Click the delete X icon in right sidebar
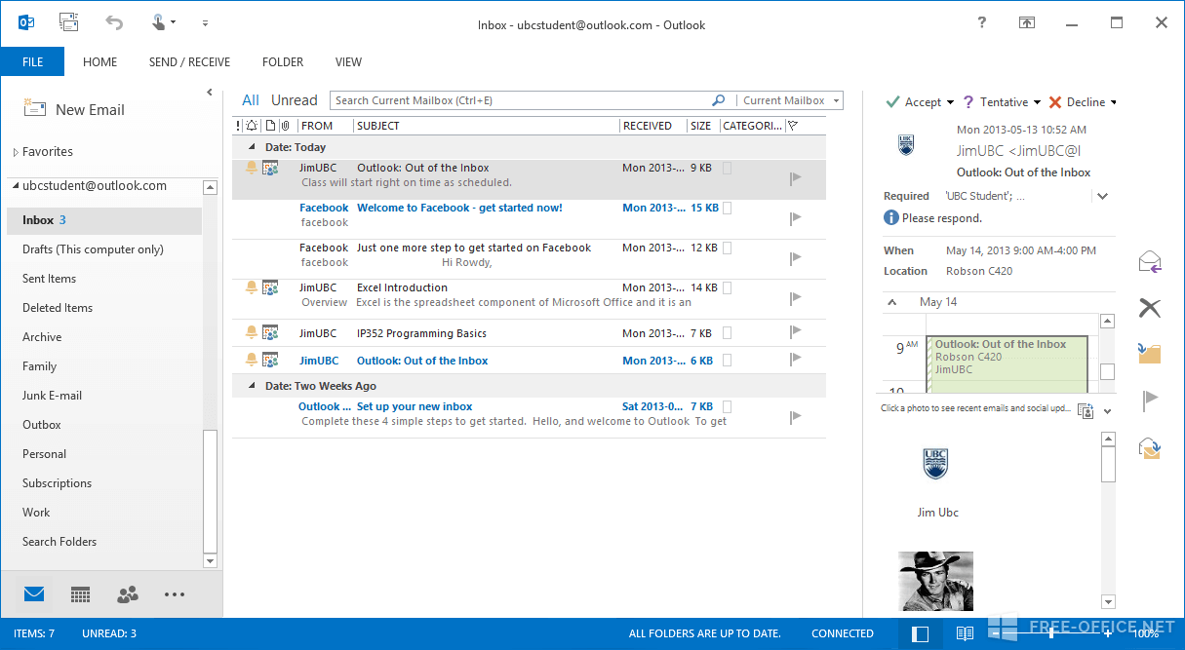Viewport: 1185px width, 650px height. click(x=1150, y=308)
